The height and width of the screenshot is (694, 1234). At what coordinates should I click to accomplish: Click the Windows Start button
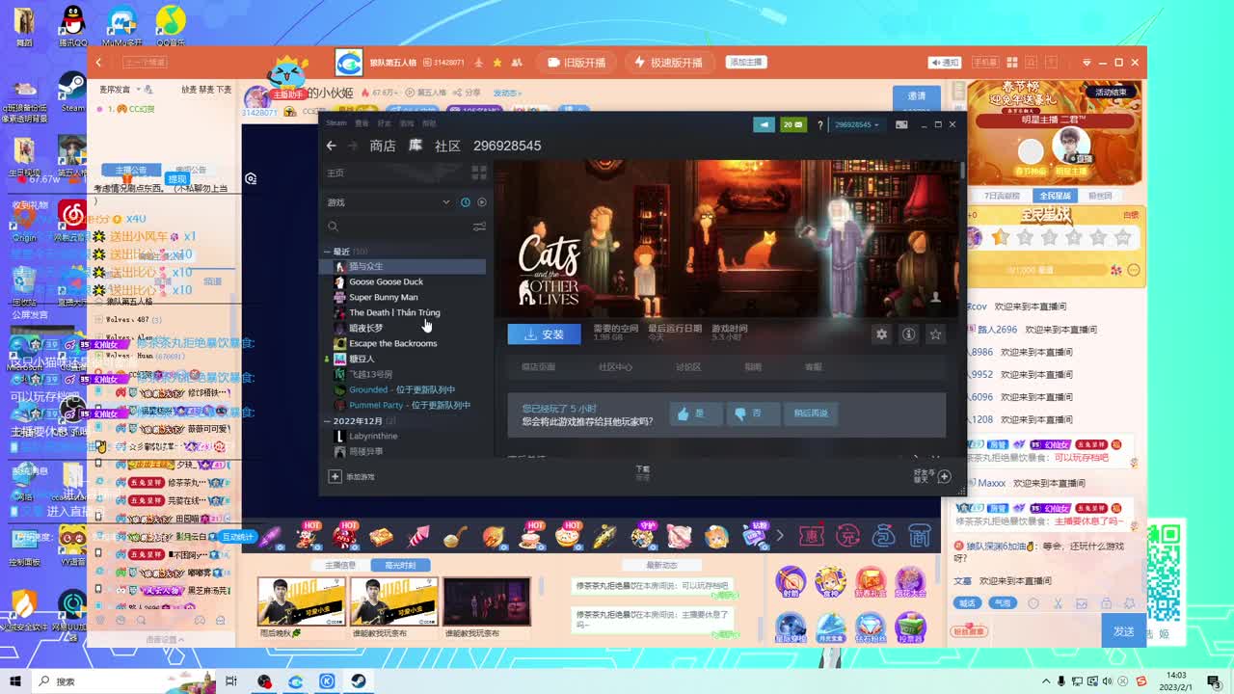pos(15,681)
